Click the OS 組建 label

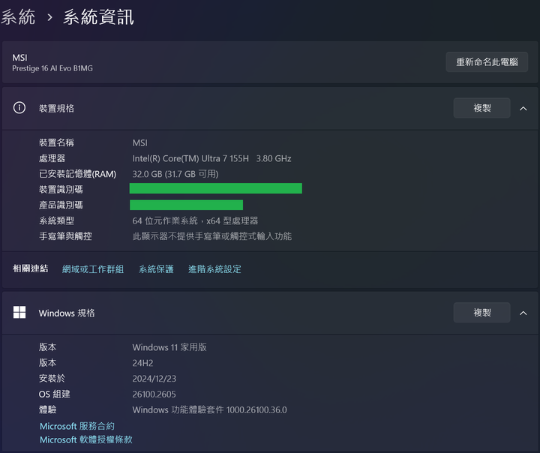pos(55,394)
